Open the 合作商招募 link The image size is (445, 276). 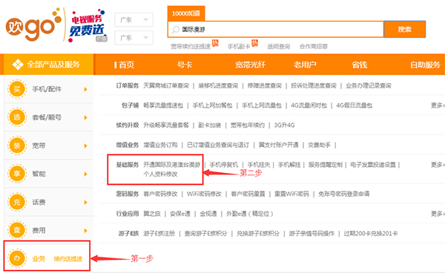coord(314,46)
